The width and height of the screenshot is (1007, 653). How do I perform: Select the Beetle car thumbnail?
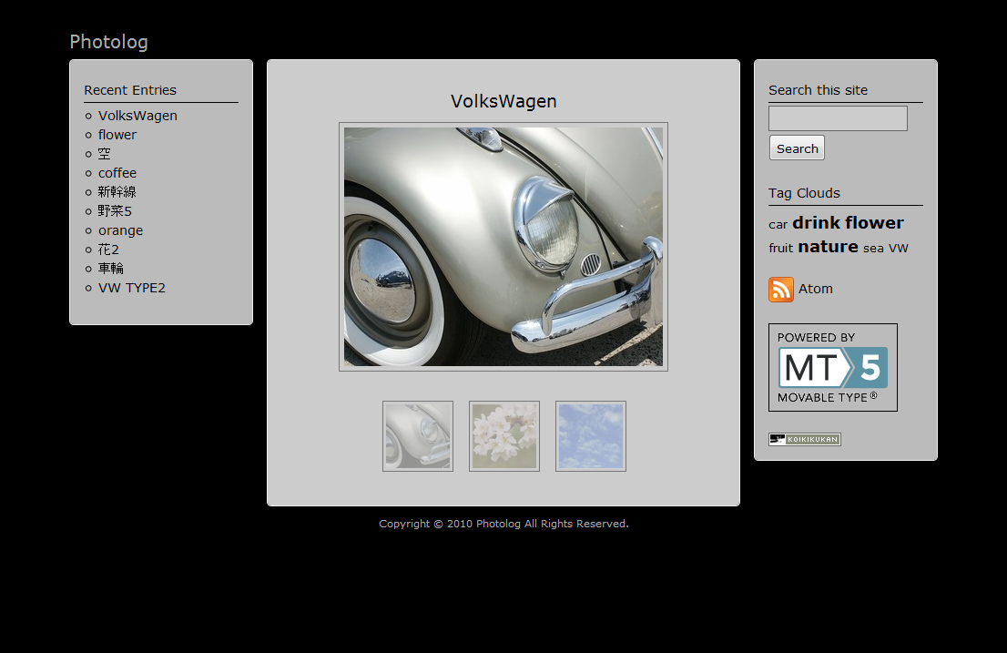pyautogui.click(x=418, y=436)
